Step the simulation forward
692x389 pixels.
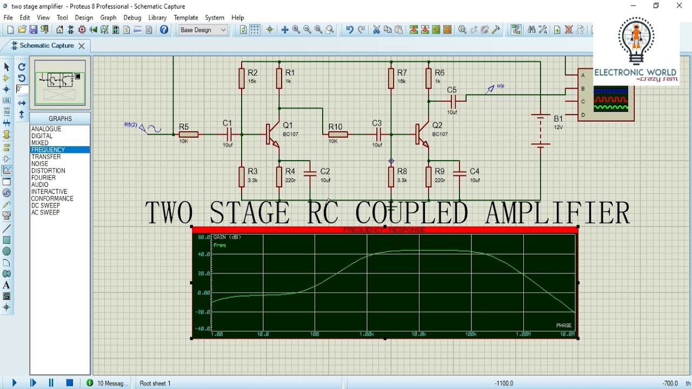click(33, 383)
